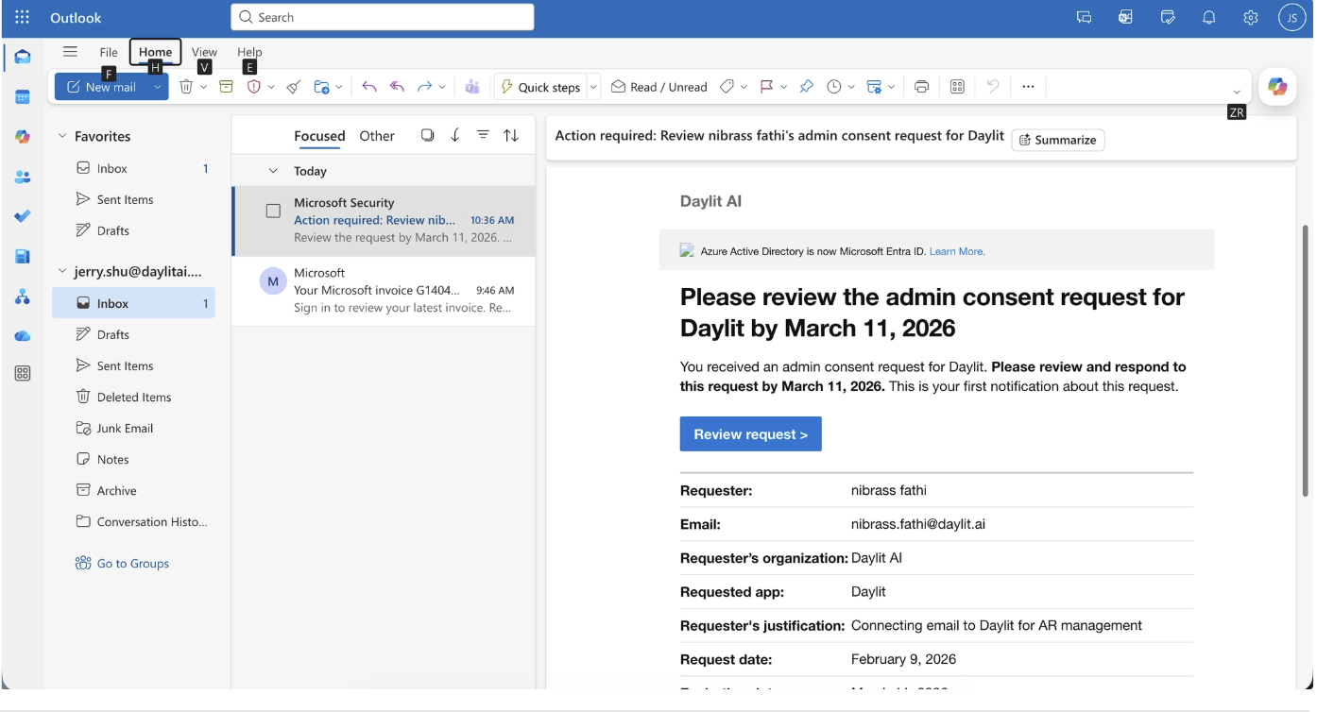
Task: Change message list sort order
Action: pyautogui.click(x=511, y=135)
